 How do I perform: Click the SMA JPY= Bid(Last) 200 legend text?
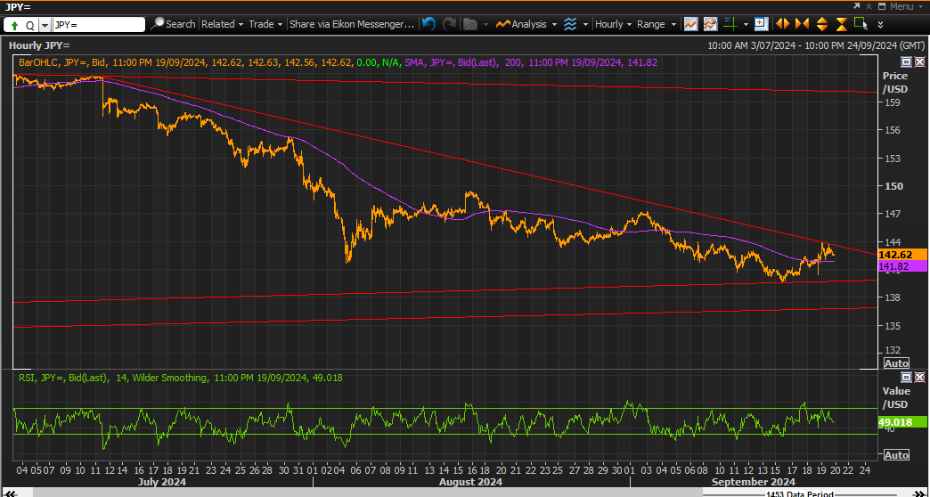531,62
